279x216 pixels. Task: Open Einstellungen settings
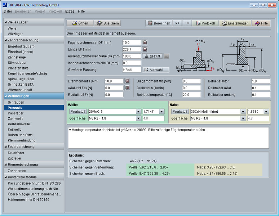[235, 23]
